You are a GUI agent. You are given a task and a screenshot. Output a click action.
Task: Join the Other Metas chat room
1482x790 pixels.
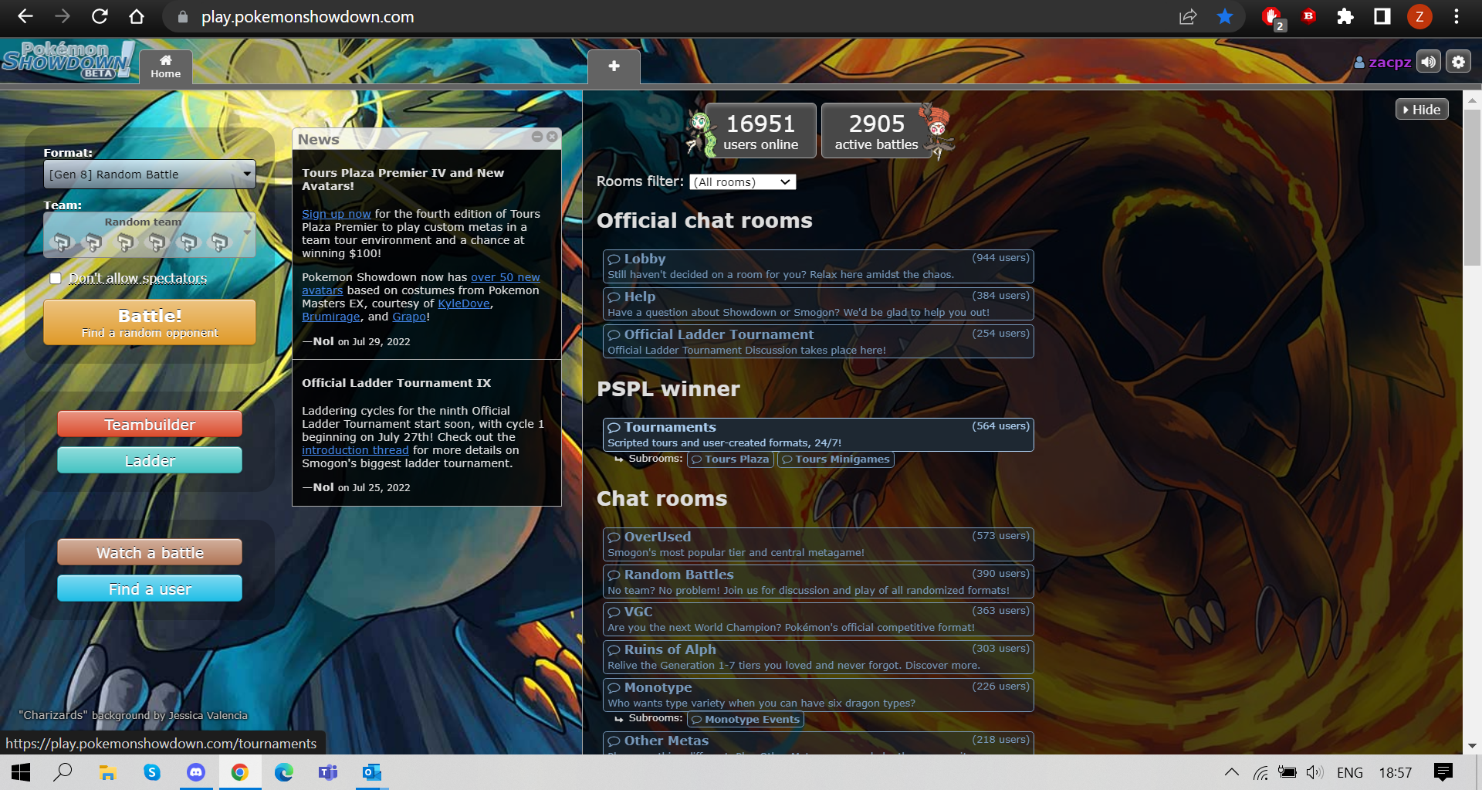[818, 743]
